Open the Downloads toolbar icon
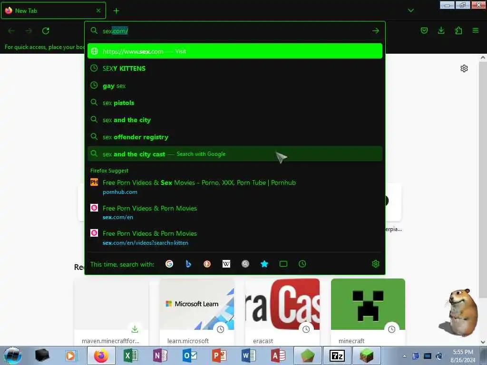This screenshot has width=487, height=365. click(x=441, y=30)
